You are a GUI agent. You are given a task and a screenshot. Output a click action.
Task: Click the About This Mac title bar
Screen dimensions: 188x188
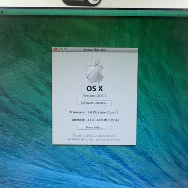coord(95,50)
